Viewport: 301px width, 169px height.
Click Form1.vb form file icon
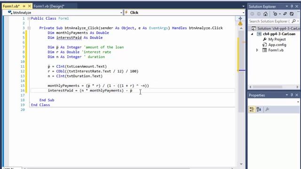[264, 50]
